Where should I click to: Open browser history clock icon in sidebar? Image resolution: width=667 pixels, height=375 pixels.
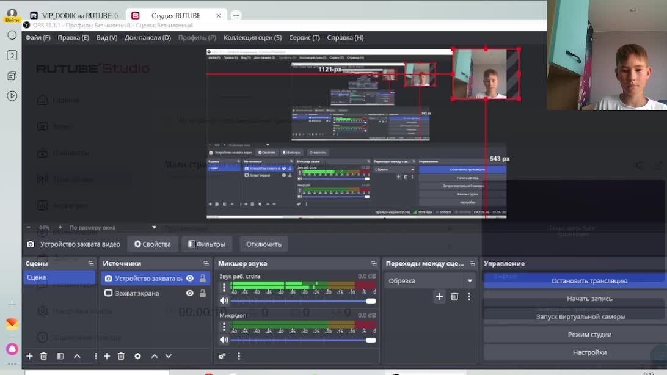click(12, 35)
